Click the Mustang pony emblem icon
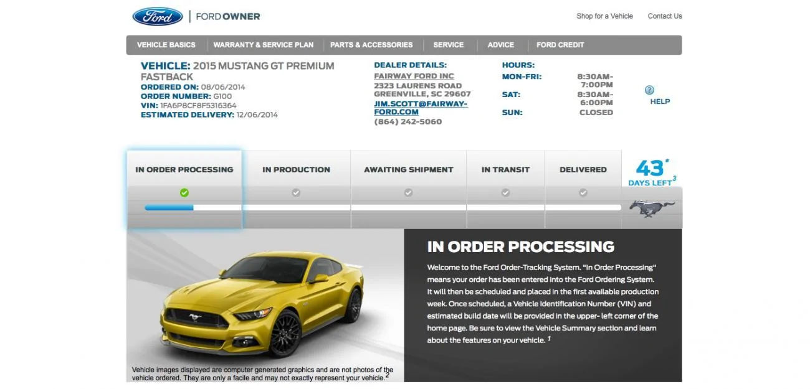Screen dimensions: 810x389 click(652, 208)
